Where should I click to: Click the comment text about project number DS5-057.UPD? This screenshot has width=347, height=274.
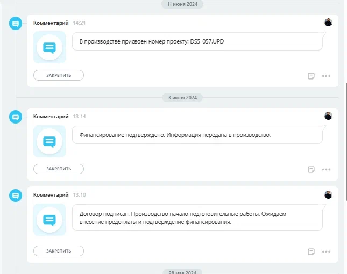point(152,41)
